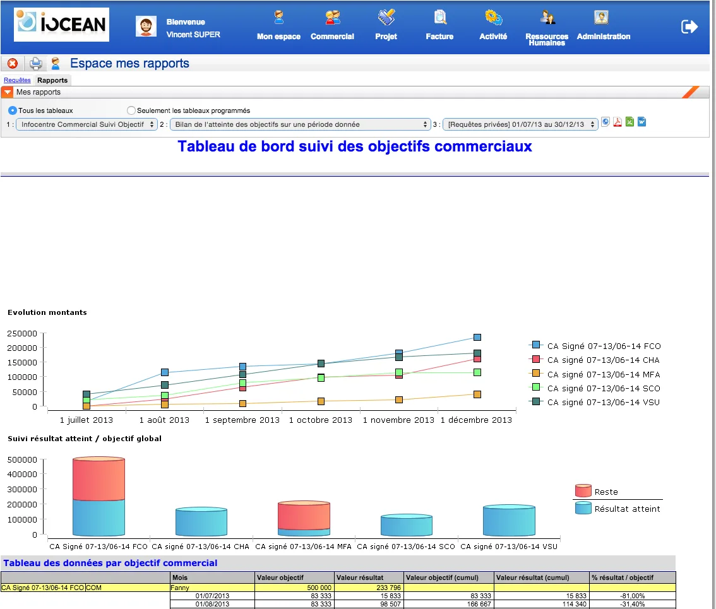
Task: Open the Ressources Humaines module
Action: [547, 28]
